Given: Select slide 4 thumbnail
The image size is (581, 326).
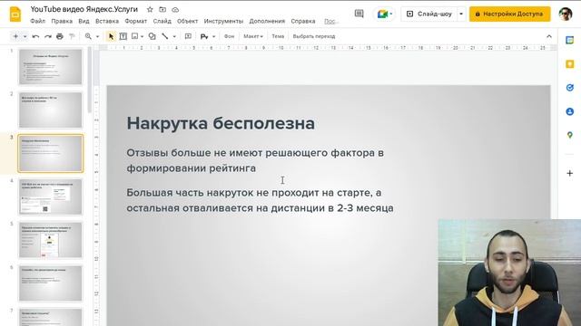Looking at the screenshot, I should point(51,197).
